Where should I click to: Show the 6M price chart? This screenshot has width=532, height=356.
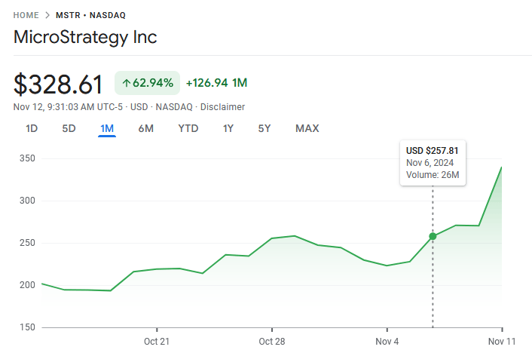coord(145,128)
